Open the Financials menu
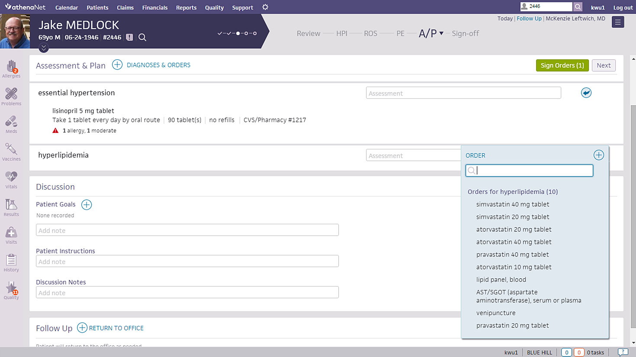 (155, 8)
